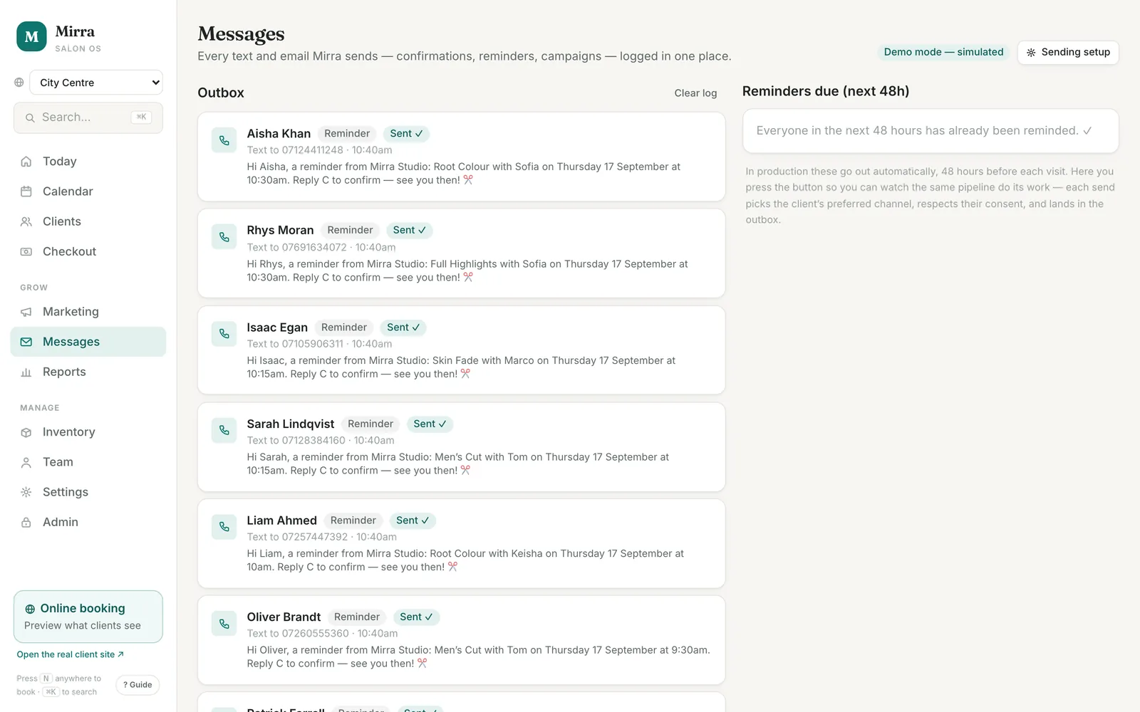Click phone icon on Oliver Brandt message
This screenshot has width=1140, height=712.
point(224,624)
